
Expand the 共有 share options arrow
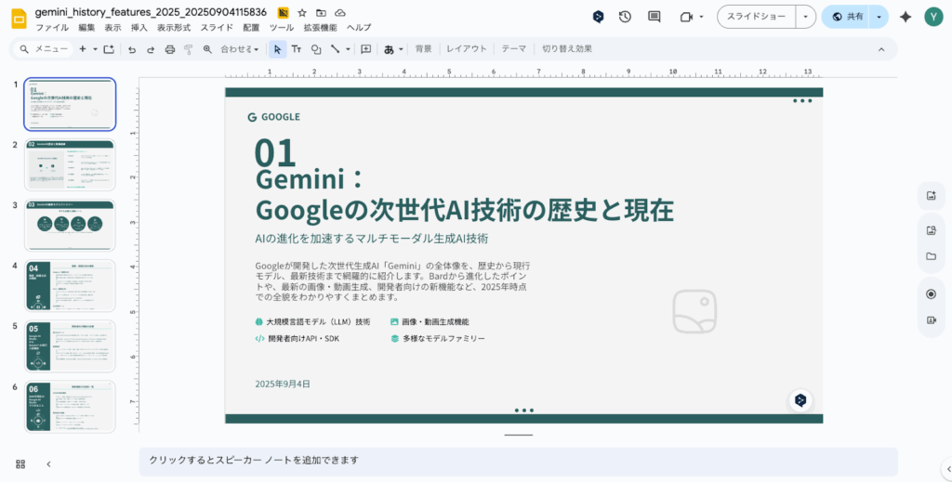(x=879, y=17)
